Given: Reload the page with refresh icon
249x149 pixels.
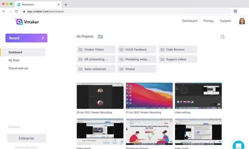Looking at the screenshot, I should pos(16,11).
